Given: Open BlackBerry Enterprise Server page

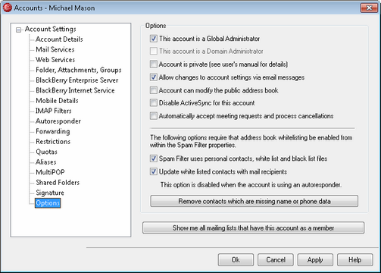Looking at the screenshot, I should point(77,80).
